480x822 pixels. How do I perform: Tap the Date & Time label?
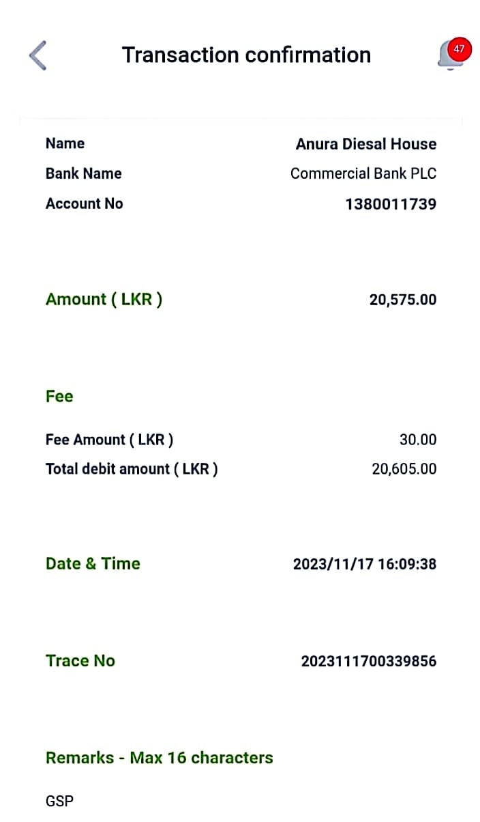click(x=93, y=564)
